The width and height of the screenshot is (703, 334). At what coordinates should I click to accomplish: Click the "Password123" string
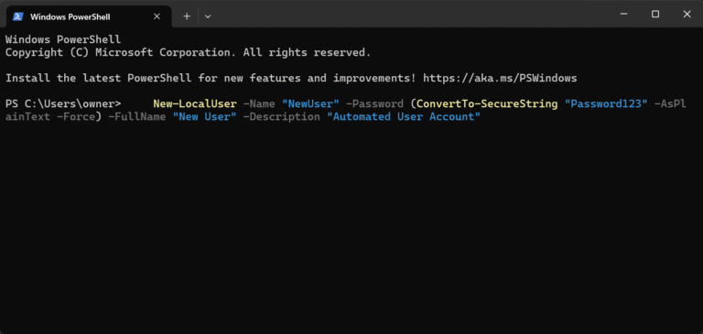[606, 104]
